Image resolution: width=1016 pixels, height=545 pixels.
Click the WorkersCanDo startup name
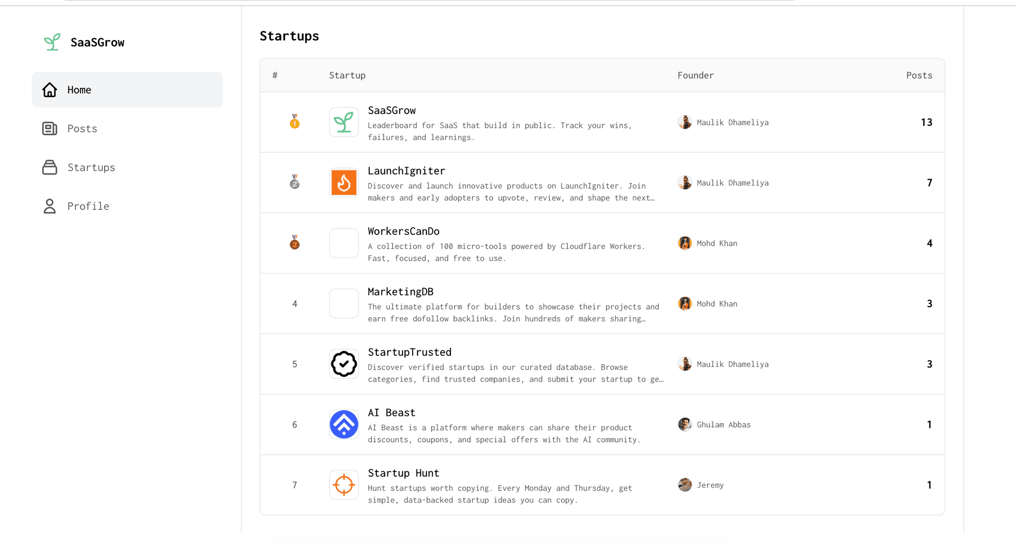pyautogui.click(x=403, y=231)
